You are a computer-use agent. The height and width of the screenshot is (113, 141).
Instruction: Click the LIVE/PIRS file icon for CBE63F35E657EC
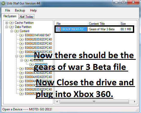[x=58, y=29]
